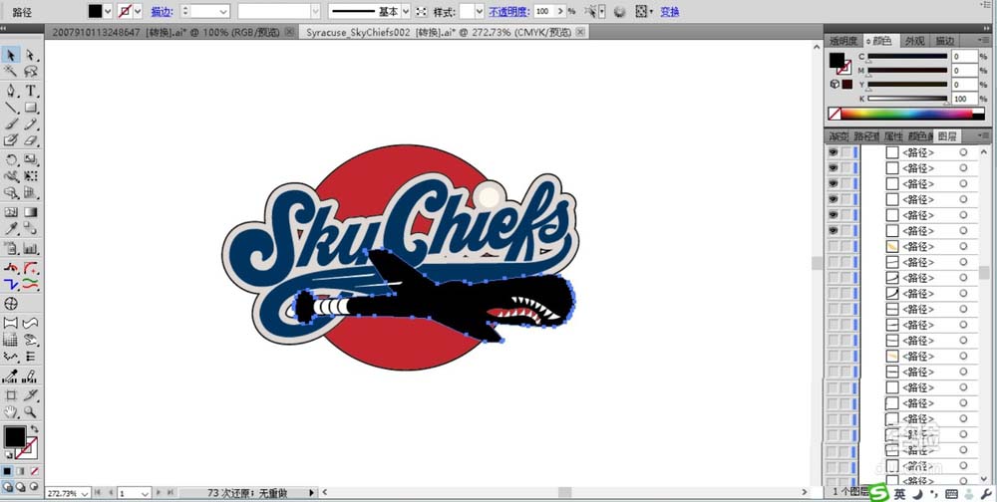This screenshot has width=997, height=502.
Task: Select the Rectangle tool
Action: [x=30, y=108]
